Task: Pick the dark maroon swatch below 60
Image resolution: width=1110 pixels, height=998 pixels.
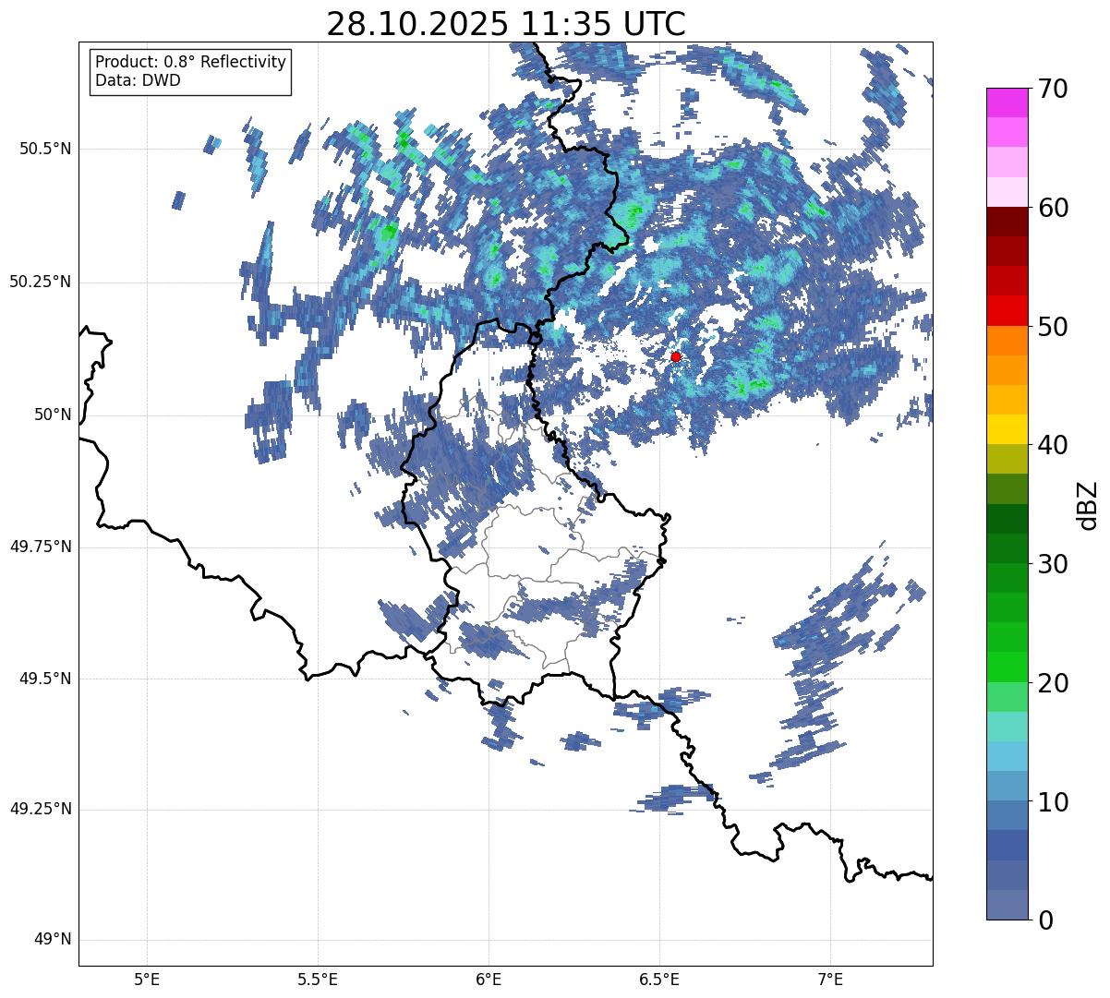Action: click(1007, 222)
